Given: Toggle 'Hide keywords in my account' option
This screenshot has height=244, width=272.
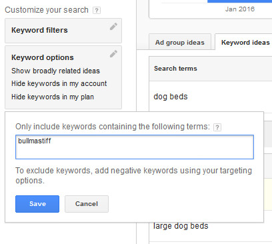Looking at the screenshot, I should tap(59, 83).
